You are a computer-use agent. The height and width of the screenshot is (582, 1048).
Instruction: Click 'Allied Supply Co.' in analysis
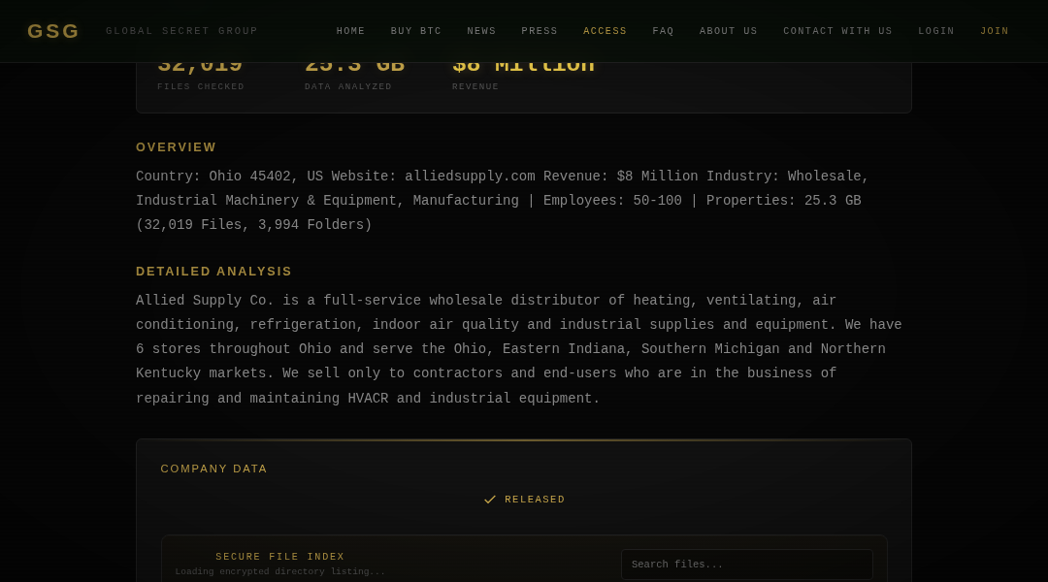coord(205,301)
